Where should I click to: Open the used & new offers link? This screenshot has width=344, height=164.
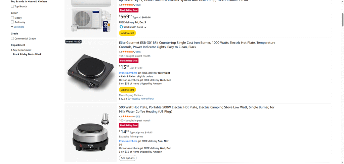click(x=141, y=99)
